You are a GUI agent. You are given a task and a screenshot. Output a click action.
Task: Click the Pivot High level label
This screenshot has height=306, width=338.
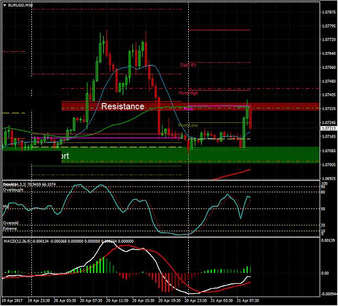pyautogui.click(x=188, y=93)
